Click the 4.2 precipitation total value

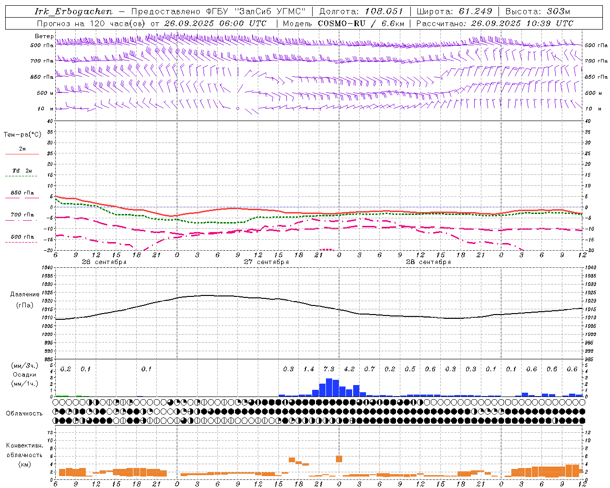(x=349, y=369)
